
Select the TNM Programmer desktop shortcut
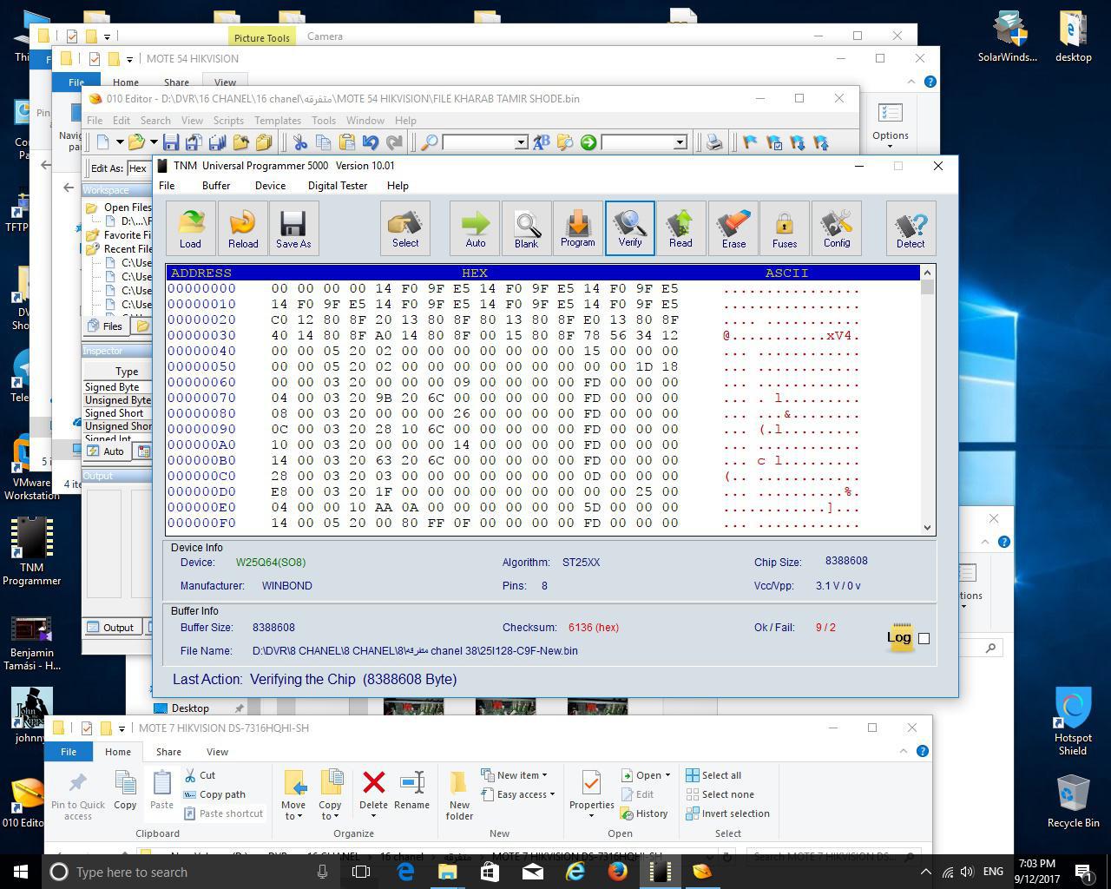[x=32, y=551]
